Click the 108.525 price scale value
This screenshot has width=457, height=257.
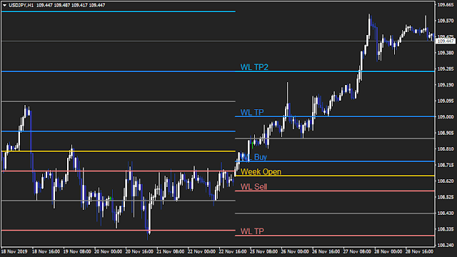[x=446, y=197]
